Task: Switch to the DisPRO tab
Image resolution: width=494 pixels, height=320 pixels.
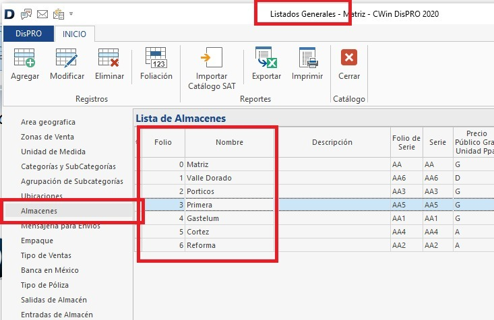Action: tap(28, 34)
